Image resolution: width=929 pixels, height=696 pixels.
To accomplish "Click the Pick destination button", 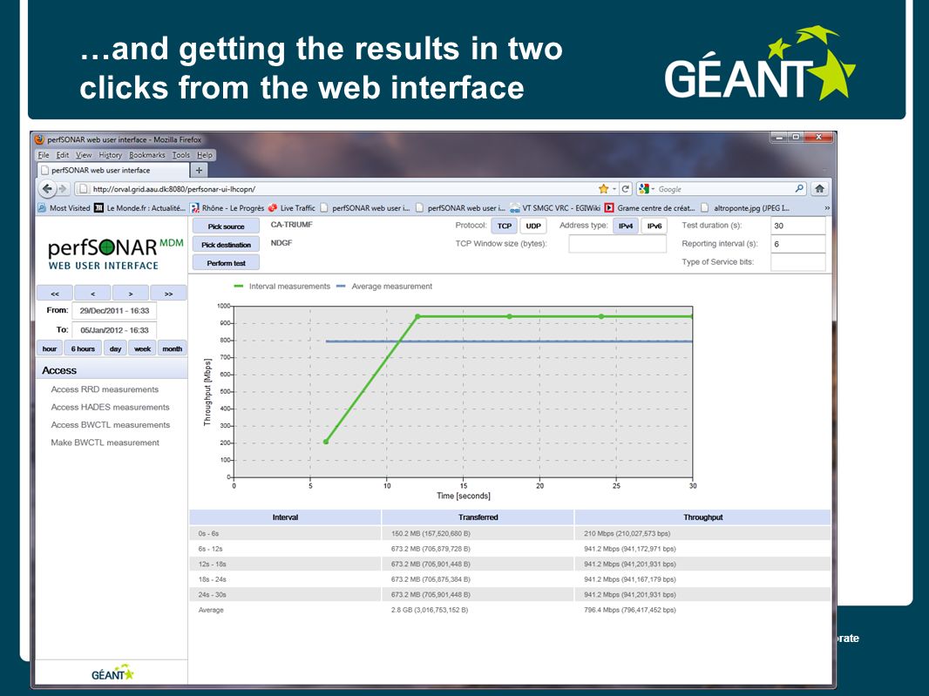I will tap(226, 245).
